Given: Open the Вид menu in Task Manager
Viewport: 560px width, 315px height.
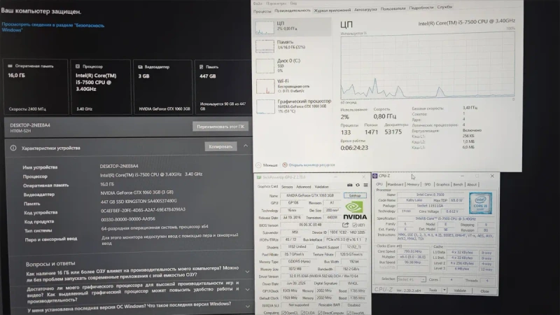Looking at the screenshot, I should coord(293,3).
